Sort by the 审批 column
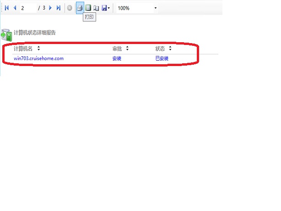281x211 pixels. click(127, 48)
